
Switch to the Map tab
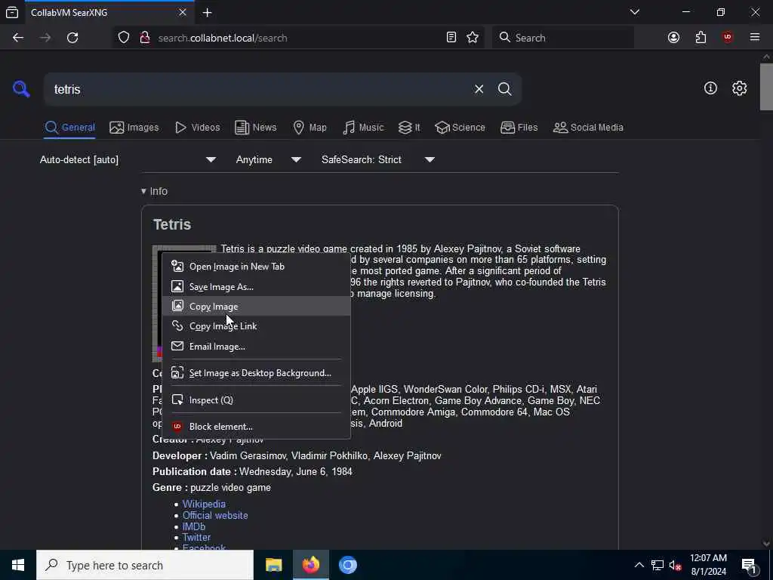310,127
